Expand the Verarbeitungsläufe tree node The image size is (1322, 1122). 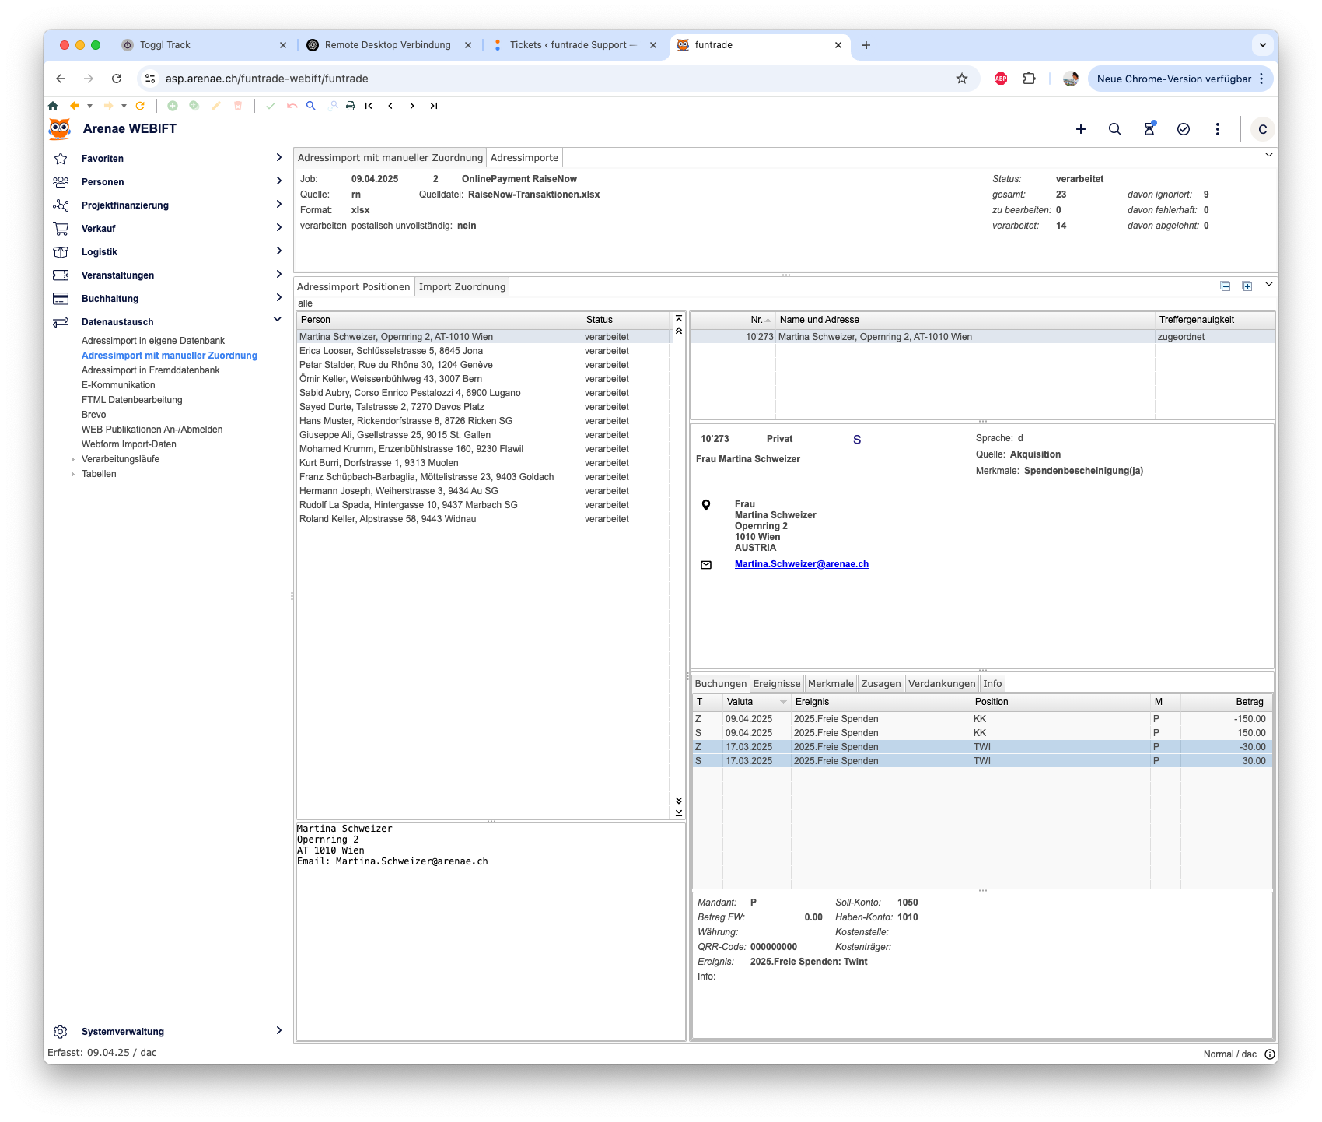73,459
